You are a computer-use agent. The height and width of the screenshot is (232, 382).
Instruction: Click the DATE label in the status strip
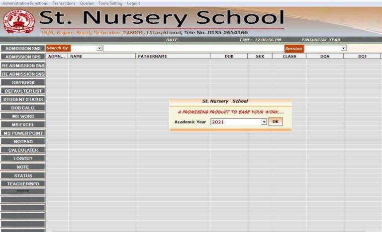[172, 40]
